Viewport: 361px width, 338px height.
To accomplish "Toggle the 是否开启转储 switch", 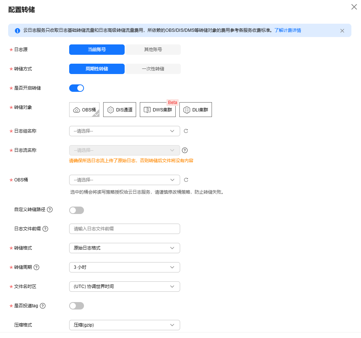I will point(77,88).
